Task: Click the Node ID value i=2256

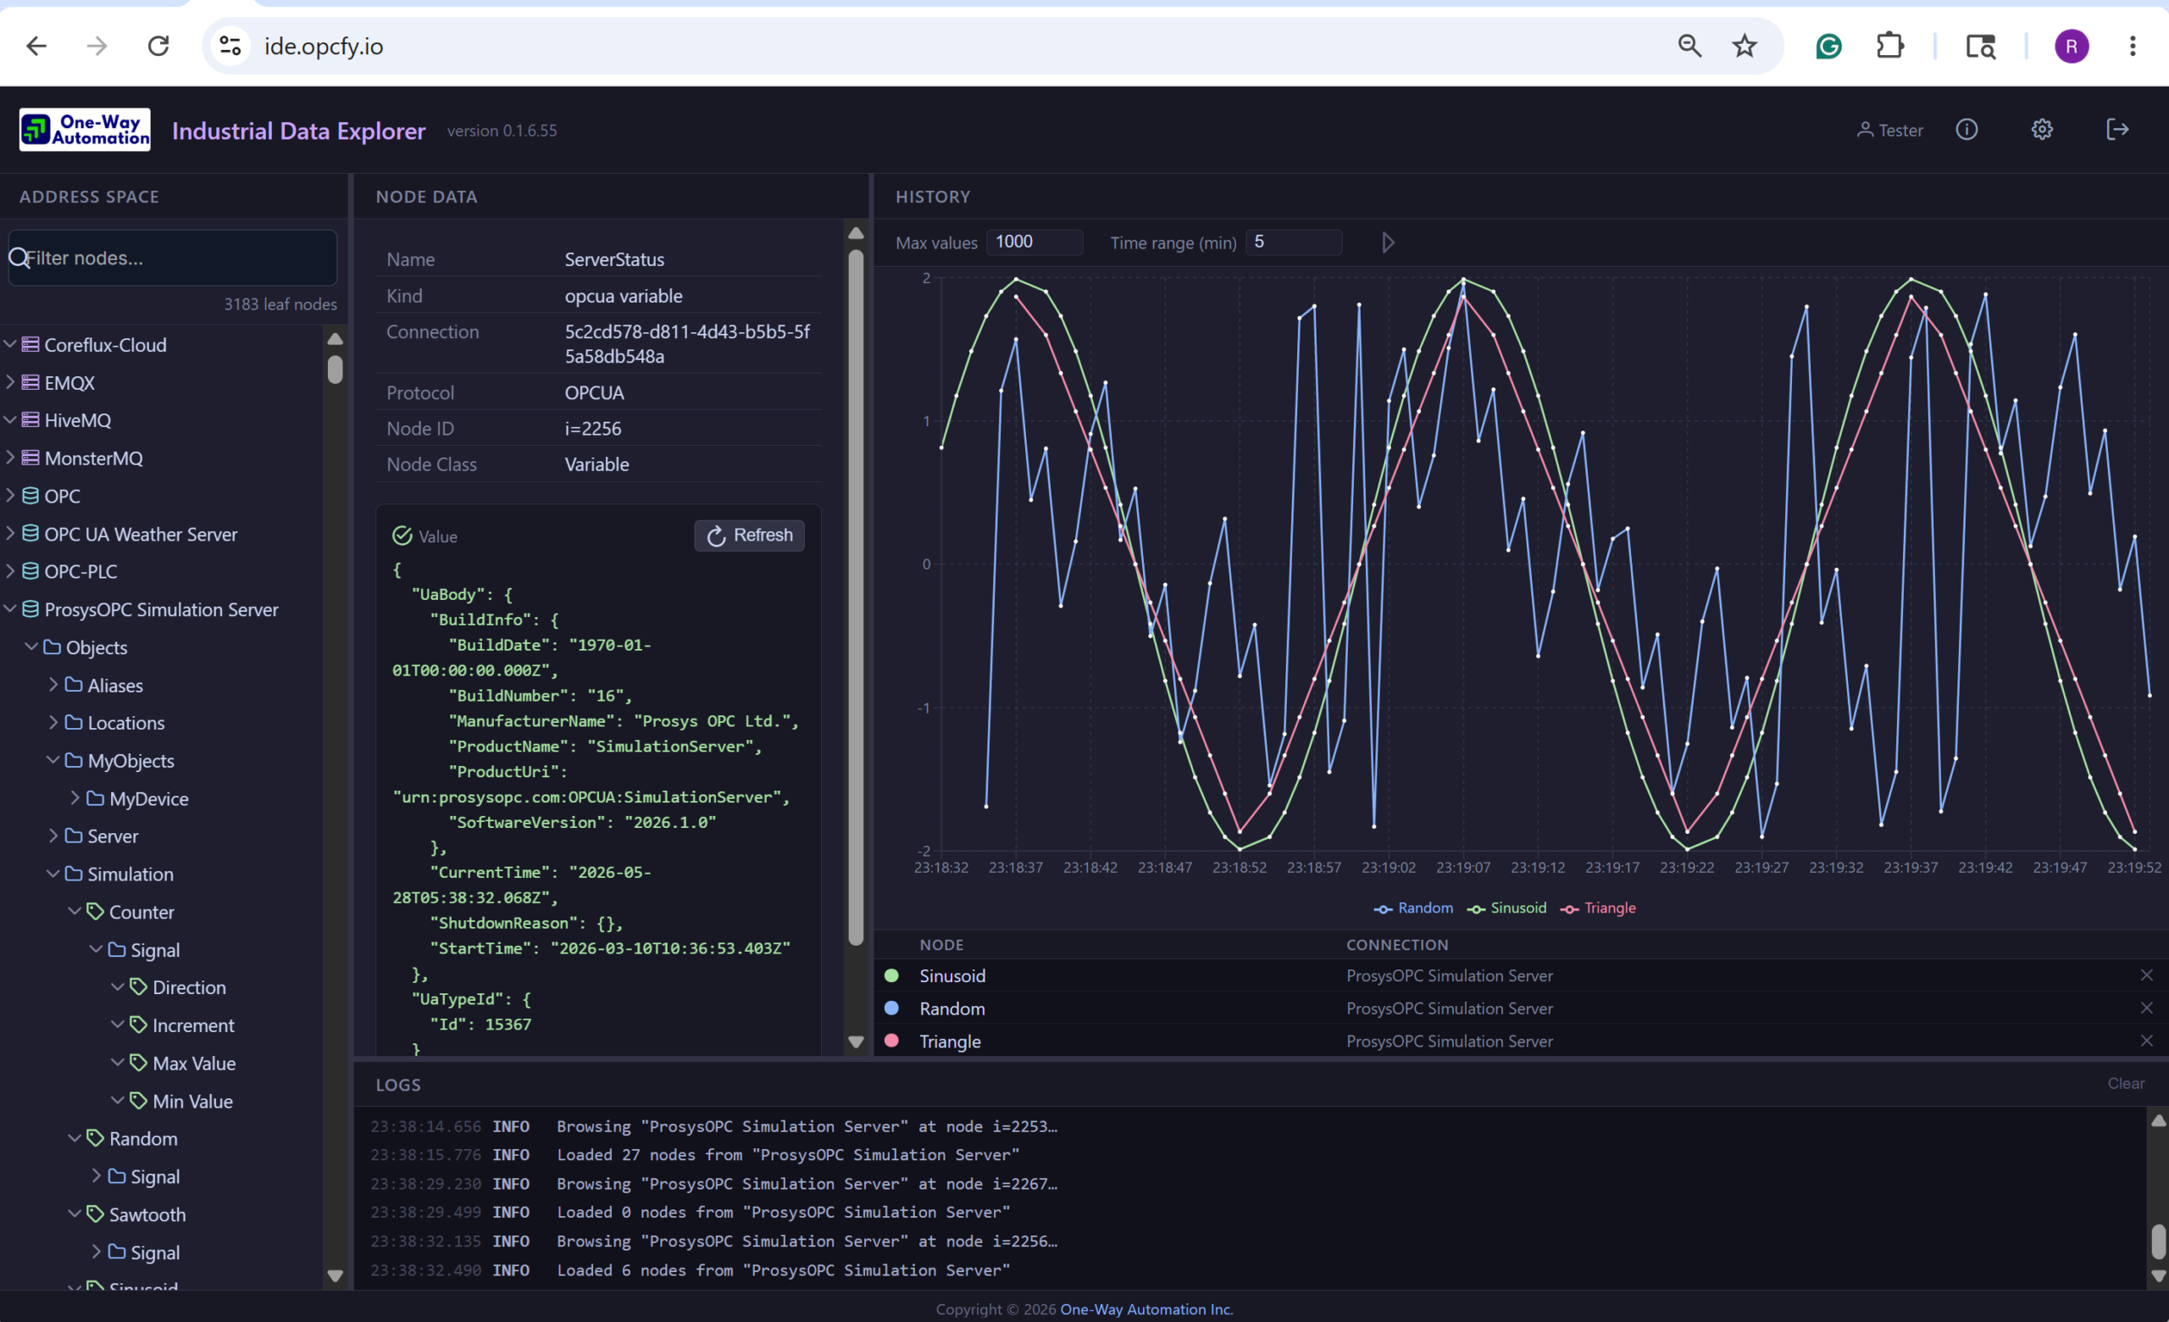Action: coord(592,429)
